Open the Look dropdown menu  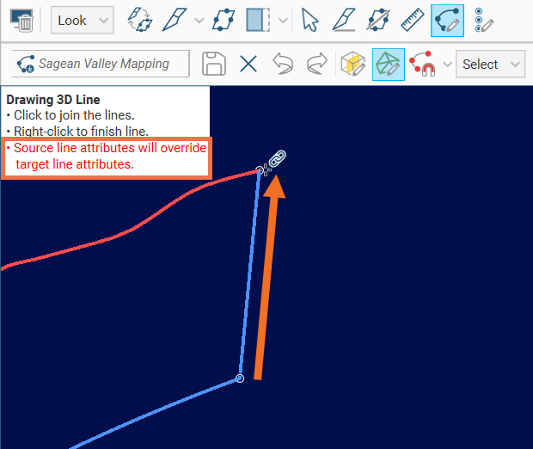coord(82,20)
